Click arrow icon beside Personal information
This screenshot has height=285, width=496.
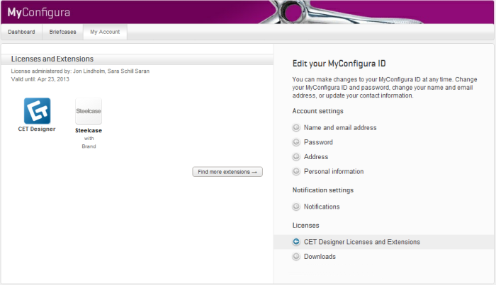296,172
